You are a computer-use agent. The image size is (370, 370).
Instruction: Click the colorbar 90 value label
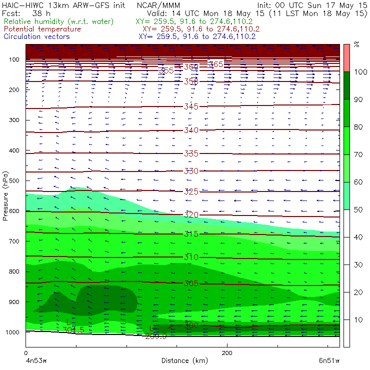point(358,99)
